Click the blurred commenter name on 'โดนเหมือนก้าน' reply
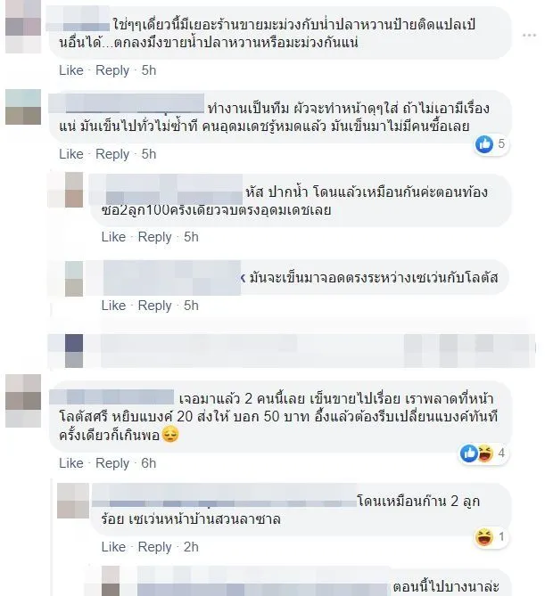 (225, 496)
